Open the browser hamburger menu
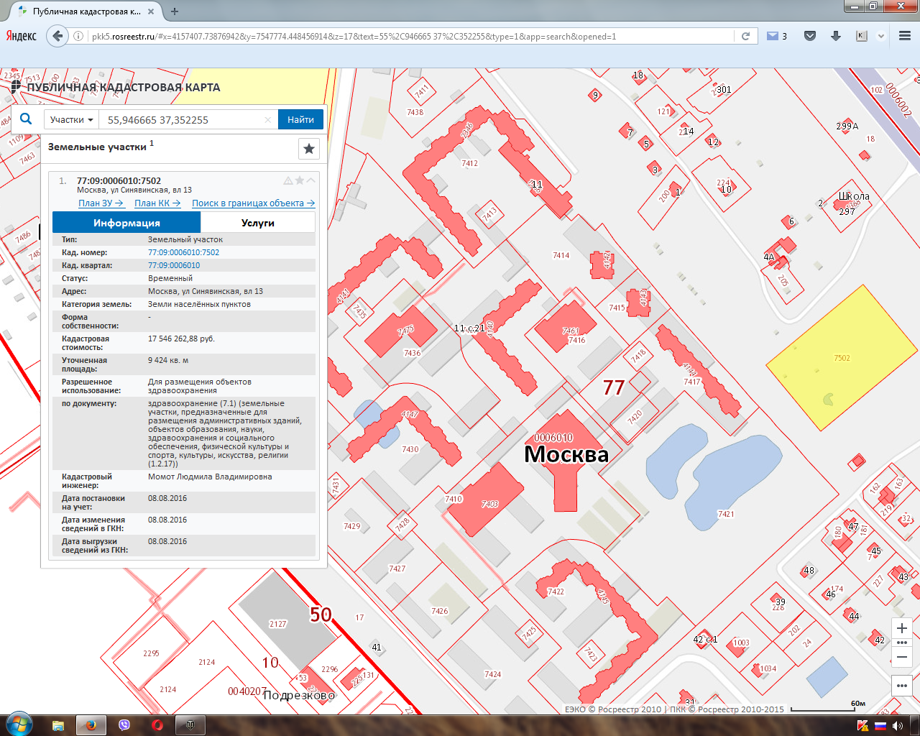920x736 pixels. click(x=905, y=36)
